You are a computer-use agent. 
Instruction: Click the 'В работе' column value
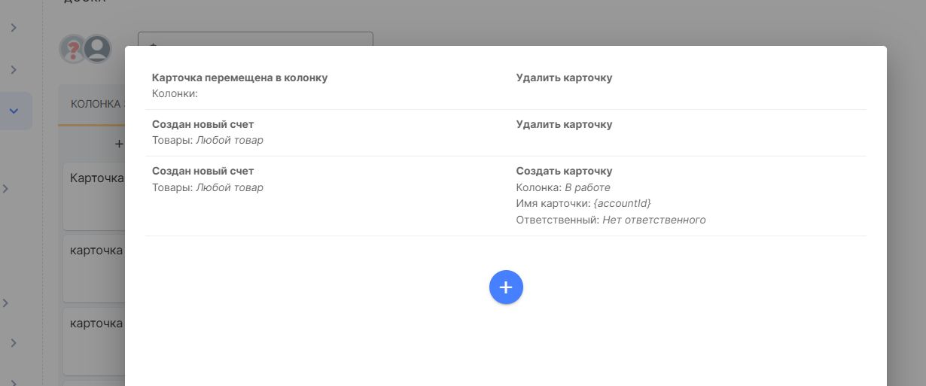pyautogui.click(x=587, y=187)
